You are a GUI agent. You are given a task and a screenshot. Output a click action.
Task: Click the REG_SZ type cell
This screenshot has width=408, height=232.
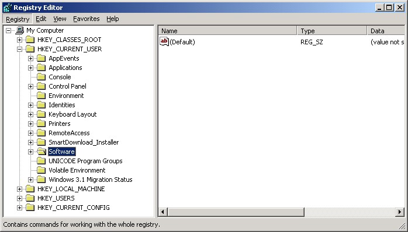[312, 42]
